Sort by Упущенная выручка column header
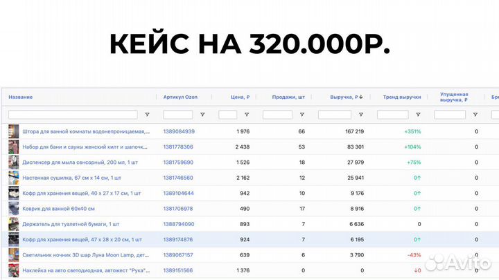Screen dimensions: 499x280 coord(454,97)
